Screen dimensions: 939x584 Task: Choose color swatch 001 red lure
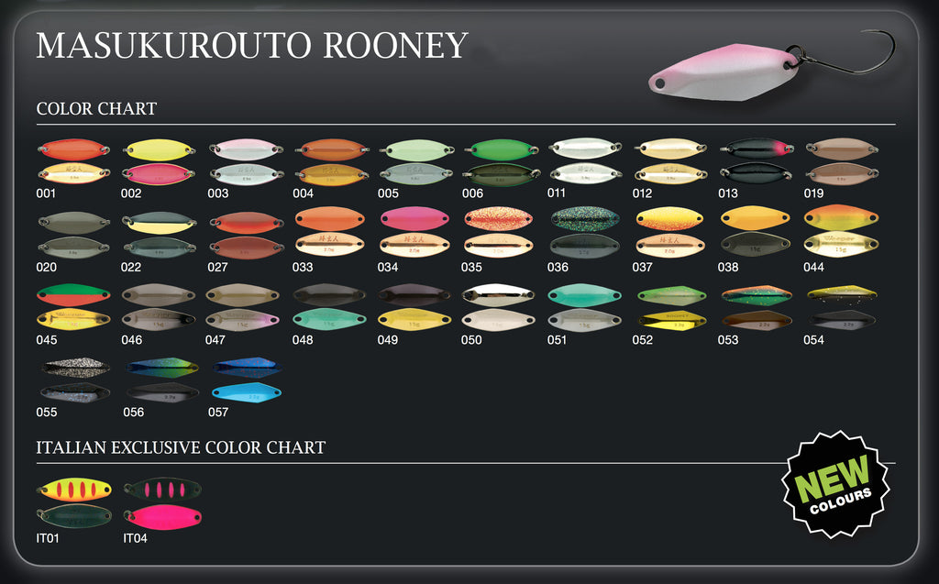click(73, 161)
